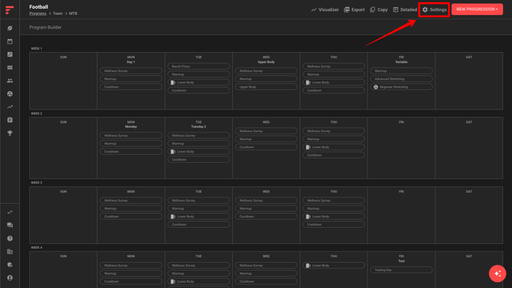Open program Settings
512x288 pixels.
coord(435,10)
